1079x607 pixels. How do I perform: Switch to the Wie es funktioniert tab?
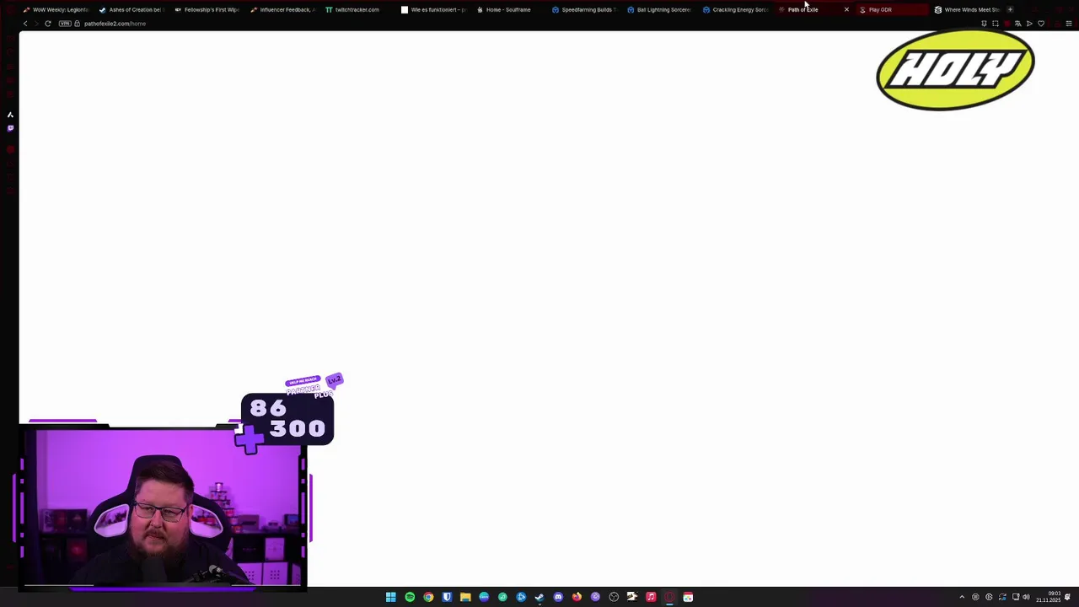click(433, 9)
